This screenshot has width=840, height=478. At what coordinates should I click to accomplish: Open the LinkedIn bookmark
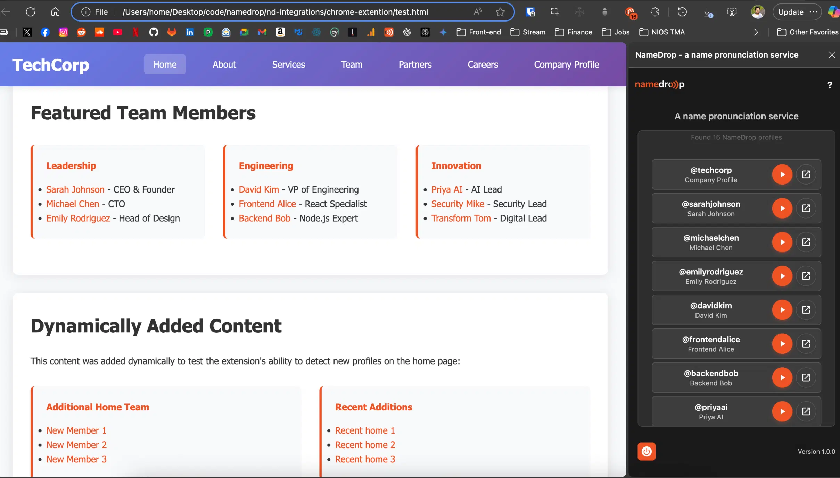(x=190, y=32)
